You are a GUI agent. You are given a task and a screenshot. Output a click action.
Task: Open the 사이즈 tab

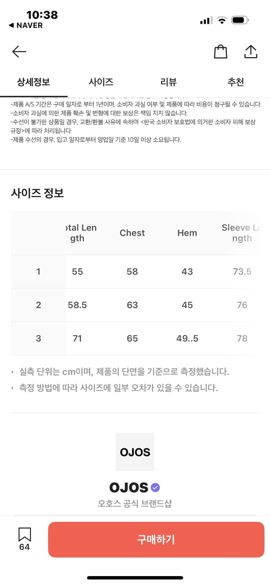101,82
